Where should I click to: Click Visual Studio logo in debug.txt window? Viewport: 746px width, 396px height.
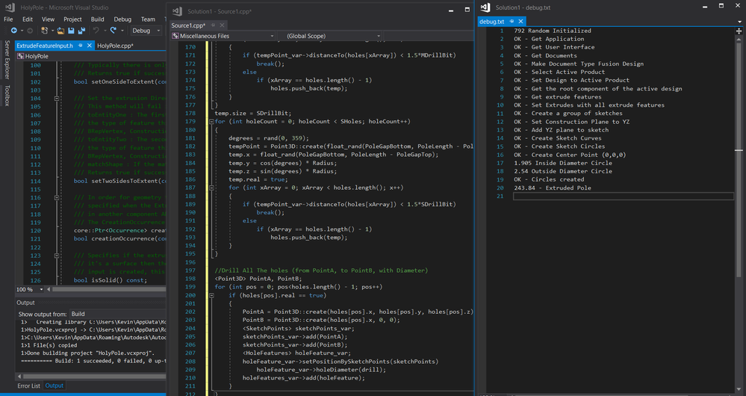point(485,7)
